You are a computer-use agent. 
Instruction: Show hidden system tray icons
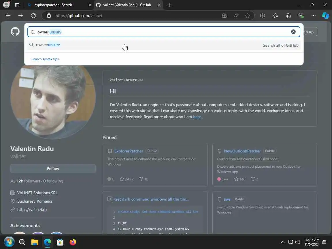point(283,242)
